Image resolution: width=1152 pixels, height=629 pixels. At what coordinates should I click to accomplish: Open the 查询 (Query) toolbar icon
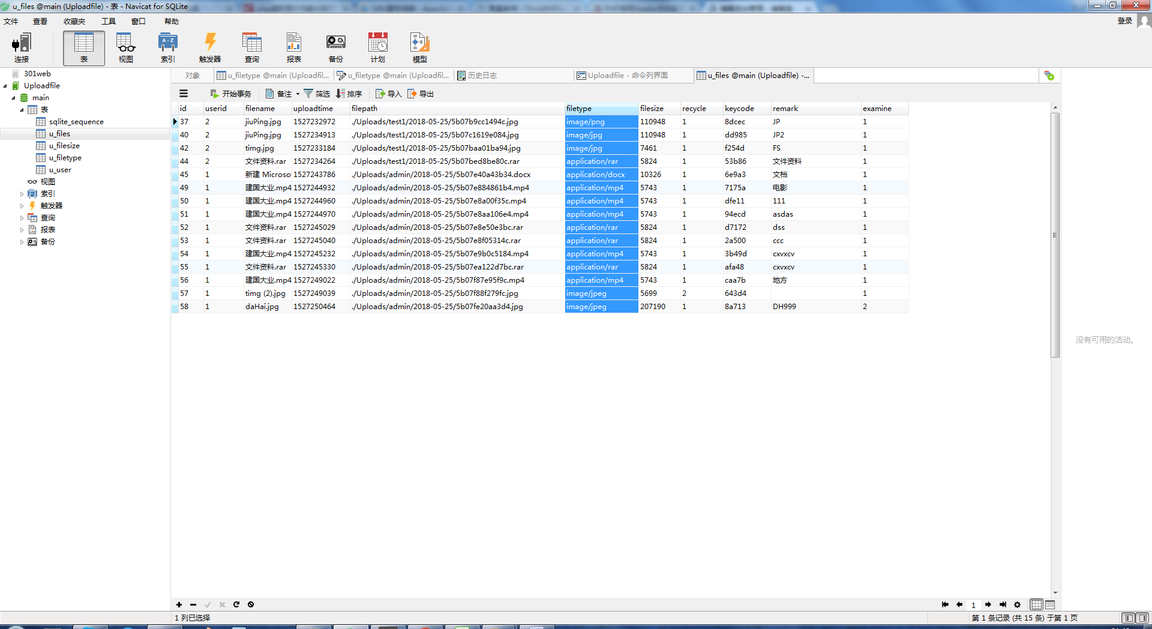(252, 48)
